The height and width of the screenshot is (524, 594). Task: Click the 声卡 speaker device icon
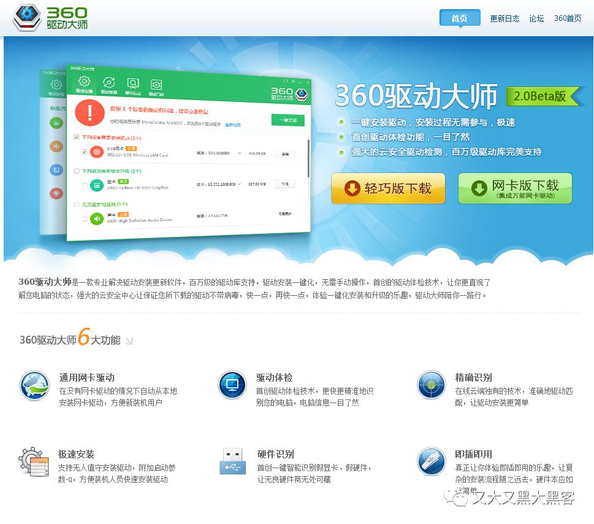click(x=97, y=218)
